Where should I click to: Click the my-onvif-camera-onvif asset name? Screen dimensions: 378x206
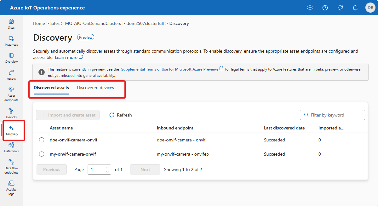(x=73, y=154)
